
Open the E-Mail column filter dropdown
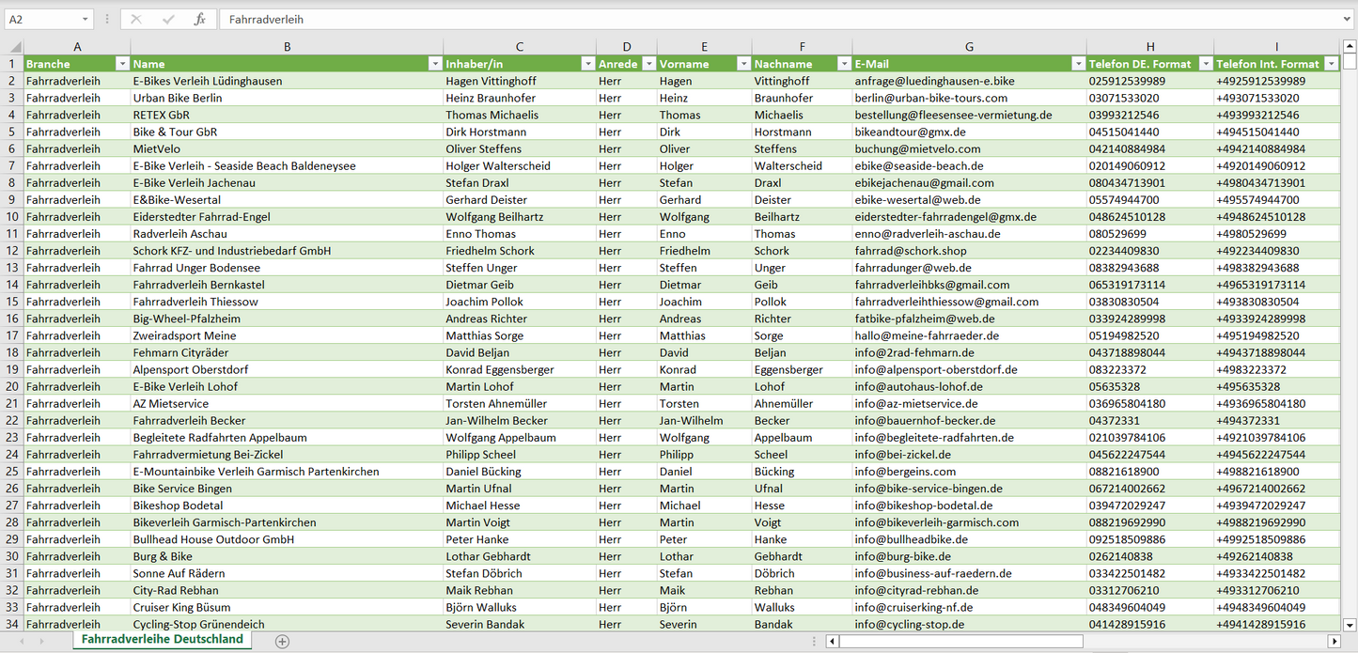click(1077, 64)
